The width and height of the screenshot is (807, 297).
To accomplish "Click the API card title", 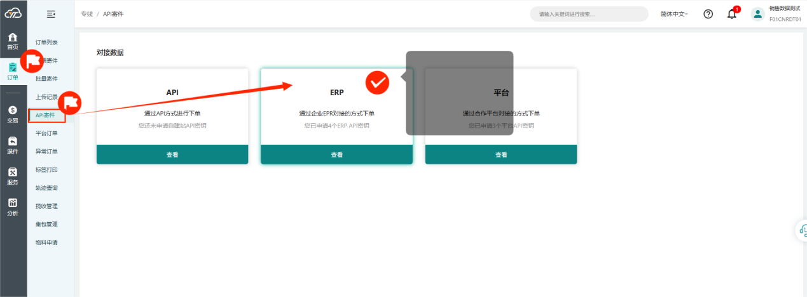I will [172, 93].
